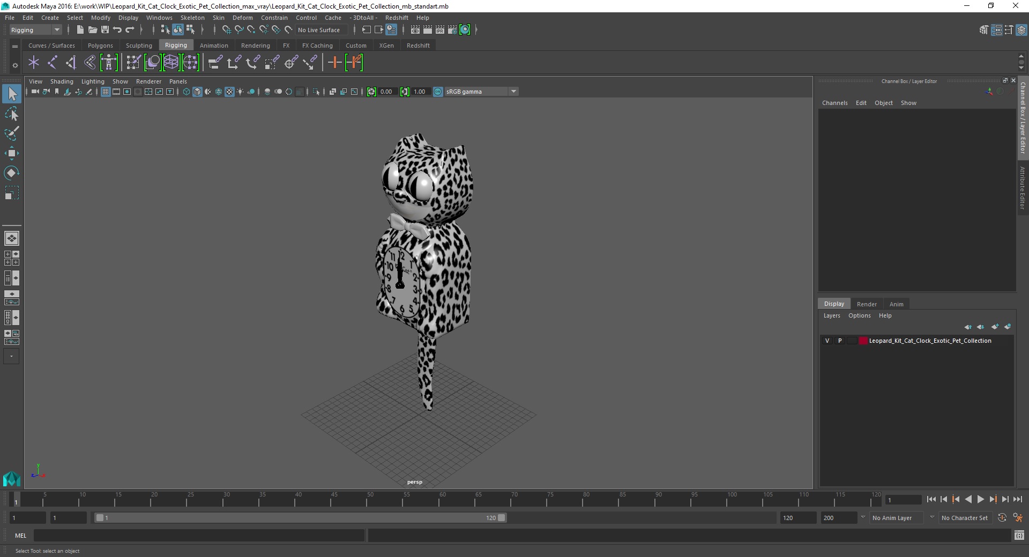1029x557 pixels.
Task: Open animation preferences running-man icon
Action: pos(1018,518)
